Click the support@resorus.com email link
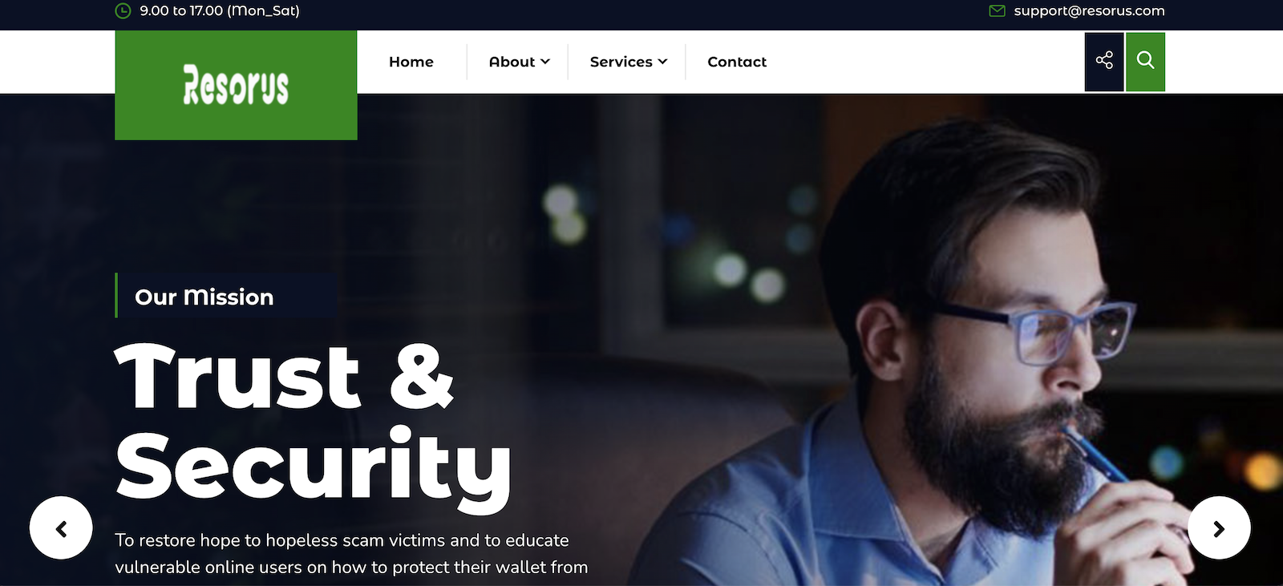 (x=1089, y=11)
